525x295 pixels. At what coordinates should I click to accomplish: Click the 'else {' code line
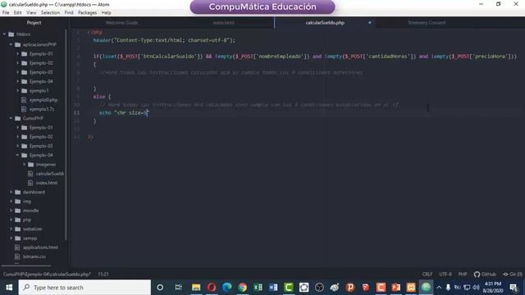(102, 97)
